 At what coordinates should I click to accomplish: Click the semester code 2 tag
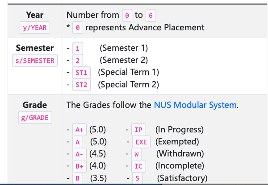coord(78,61)
